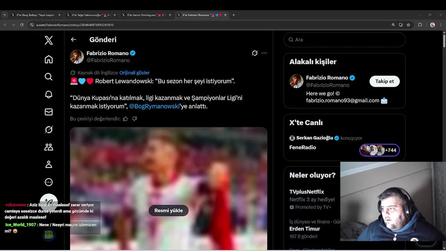Image resolution: width=446 pixels, height=251 pixels.
Task: Open Grok icon in left sidebar
Action: tap(49, 130)
